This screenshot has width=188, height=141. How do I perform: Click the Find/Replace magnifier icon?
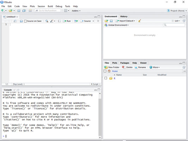[x=47, y=21]
